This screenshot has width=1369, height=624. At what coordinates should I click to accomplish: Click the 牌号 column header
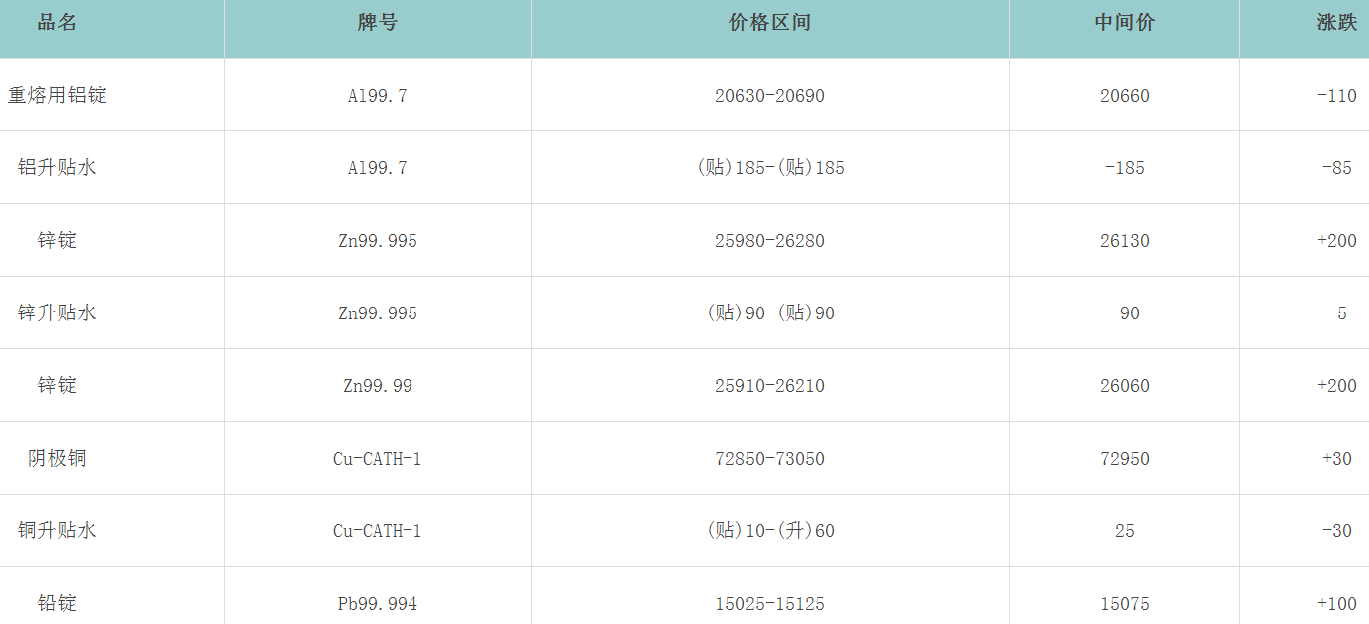click(377, 23)
